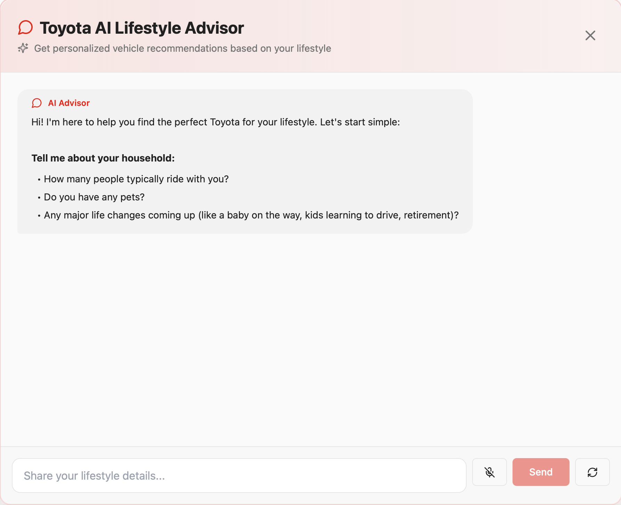Click the red "AI Advisor" sender label

pos(69,103)
